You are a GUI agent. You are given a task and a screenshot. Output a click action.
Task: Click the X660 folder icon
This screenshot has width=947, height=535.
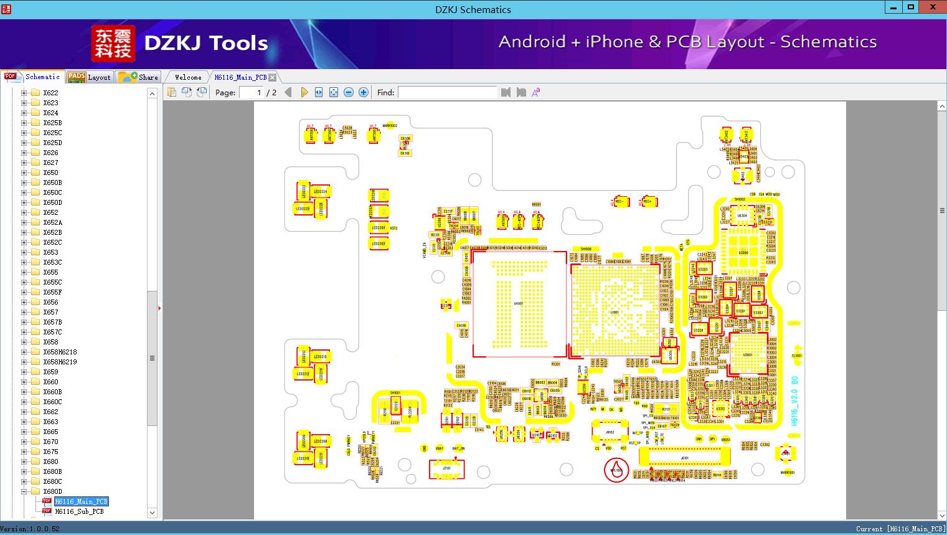pyautogui.click(x=35, y=382)
